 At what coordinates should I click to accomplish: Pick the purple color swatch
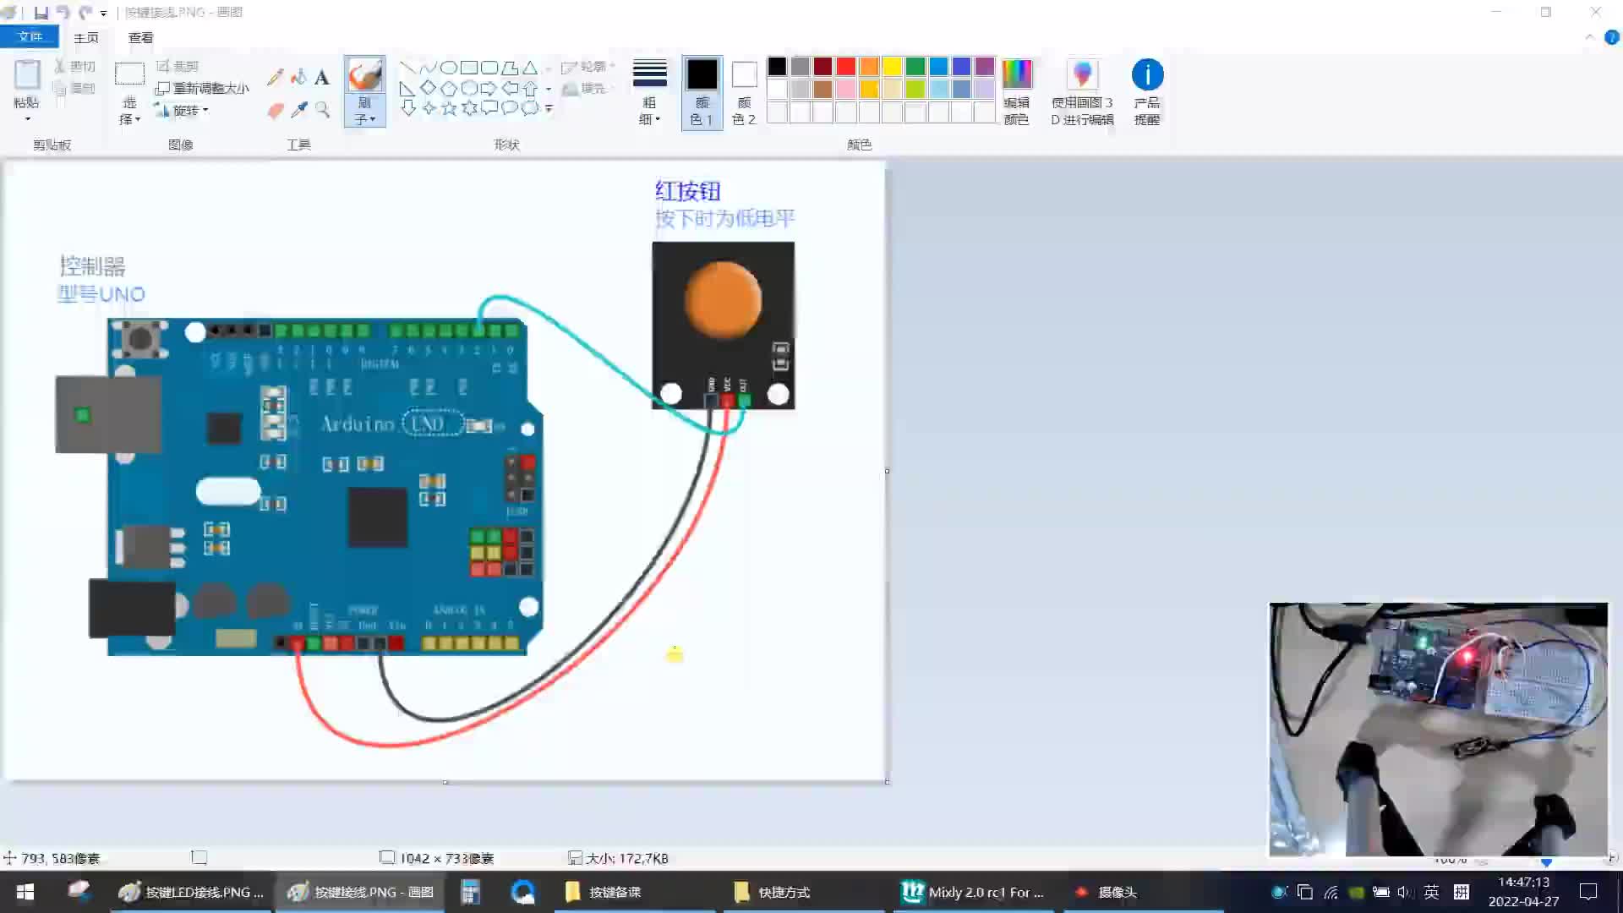[985, 67]
